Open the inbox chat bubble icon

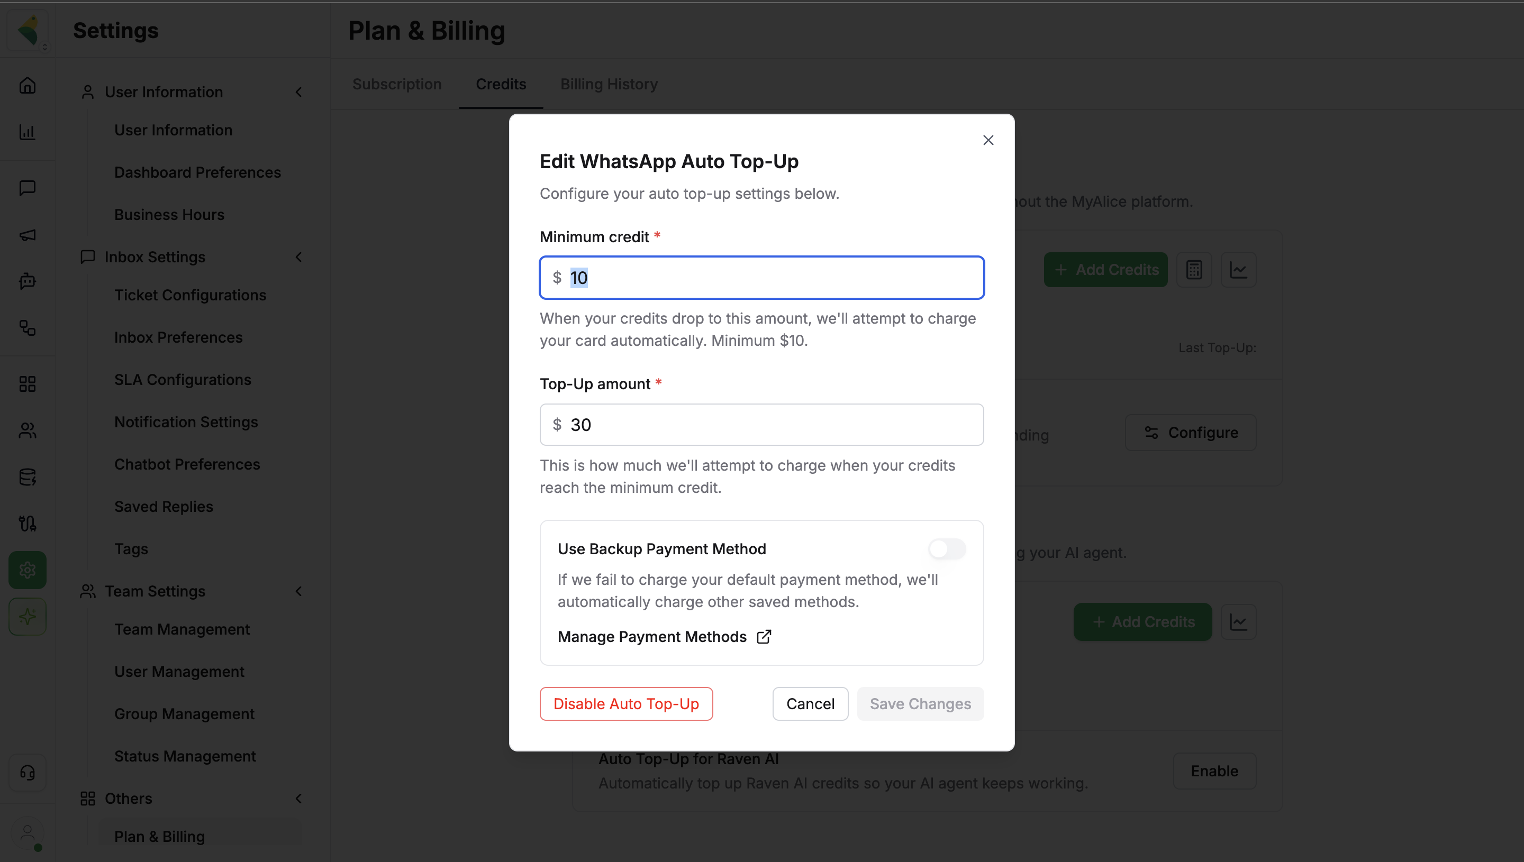click(27, 188)
